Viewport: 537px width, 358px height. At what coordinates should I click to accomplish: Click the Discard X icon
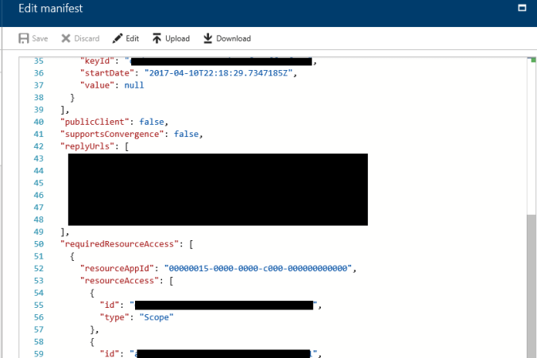coord(66,38)
